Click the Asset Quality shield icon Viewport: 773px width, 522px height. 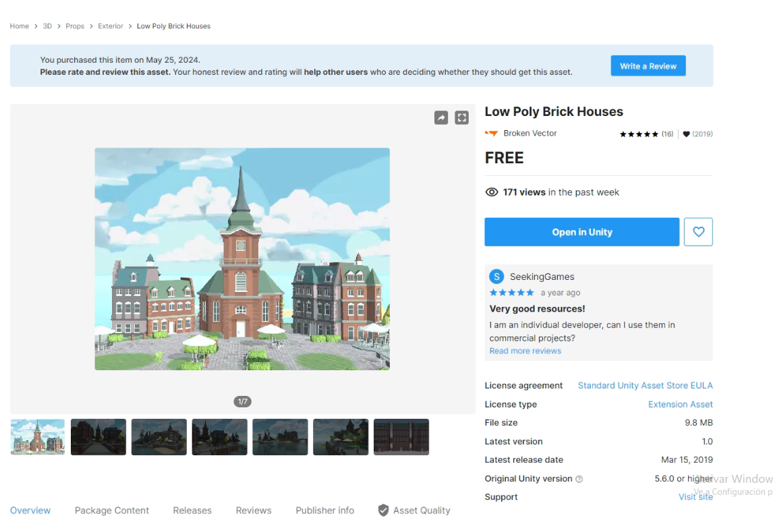coord(383,510)
